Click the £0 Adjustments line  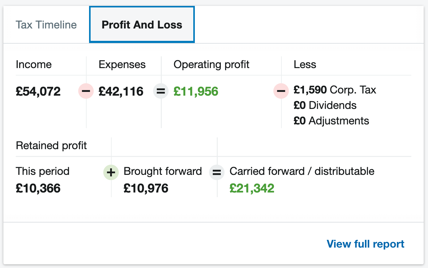pos(331,120)
